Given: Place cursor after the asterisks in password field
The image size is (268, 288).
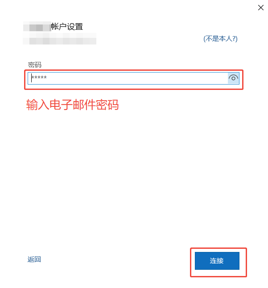Looking at the screenshot, I should click(x=48, y=78).
